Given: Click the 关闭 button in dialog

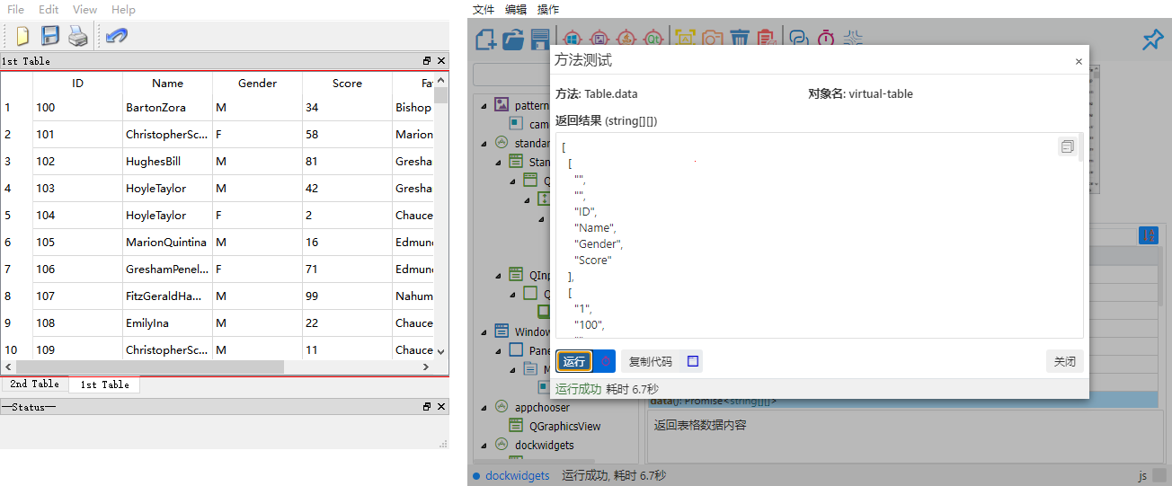Looking at the screenshot, I should (1064, 361).
